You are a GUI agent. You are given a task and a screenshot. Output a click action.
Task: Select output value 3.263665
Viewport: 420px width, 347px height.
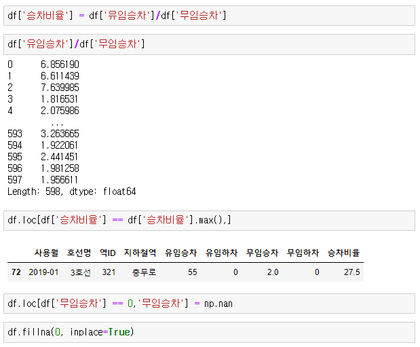(x=60, y=134)
